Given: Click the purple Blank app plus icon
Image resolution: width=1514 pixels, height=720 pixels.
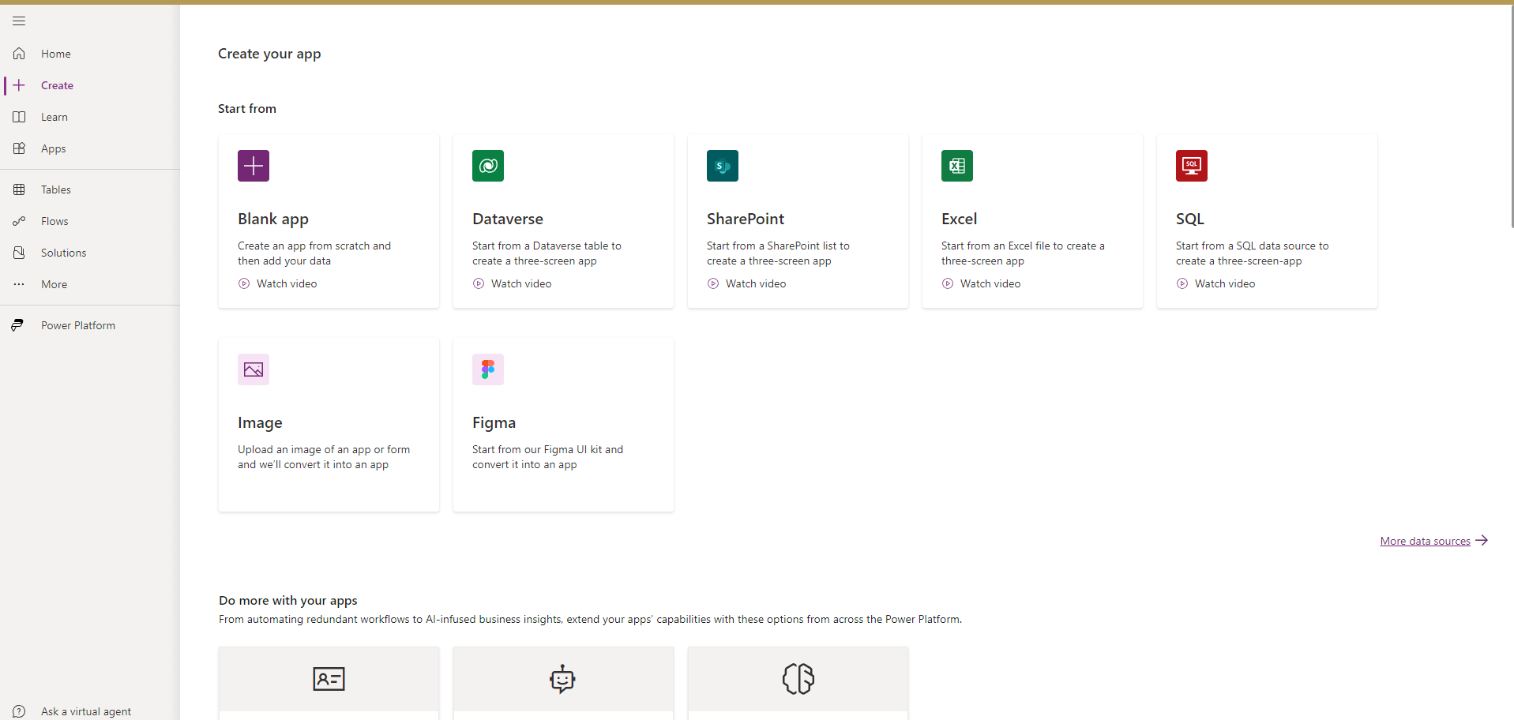Looking at the screenshot, I should [254, 166].
